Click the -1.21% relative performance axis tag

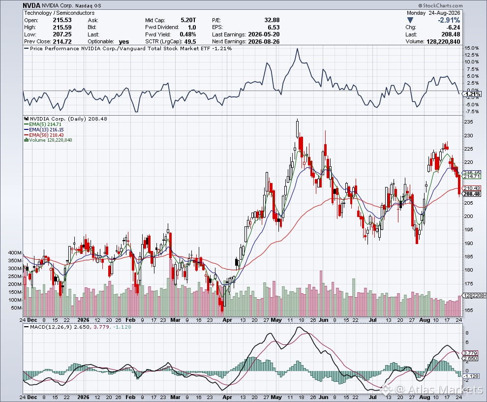pos(472,94)
